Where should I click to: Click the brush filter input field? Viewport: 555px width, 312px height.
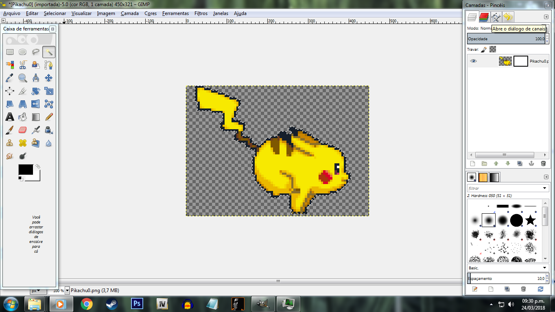tap(505, 188)
